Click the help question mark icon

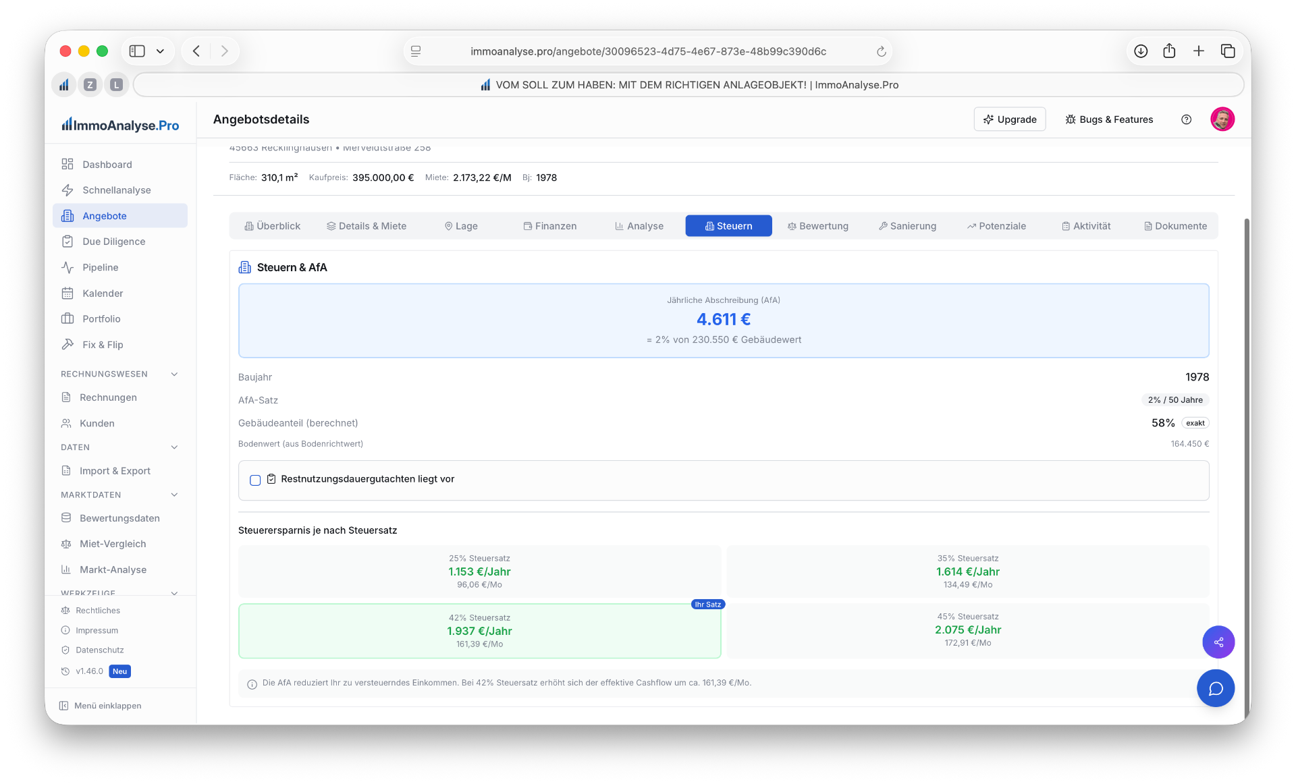[1186, 119]
